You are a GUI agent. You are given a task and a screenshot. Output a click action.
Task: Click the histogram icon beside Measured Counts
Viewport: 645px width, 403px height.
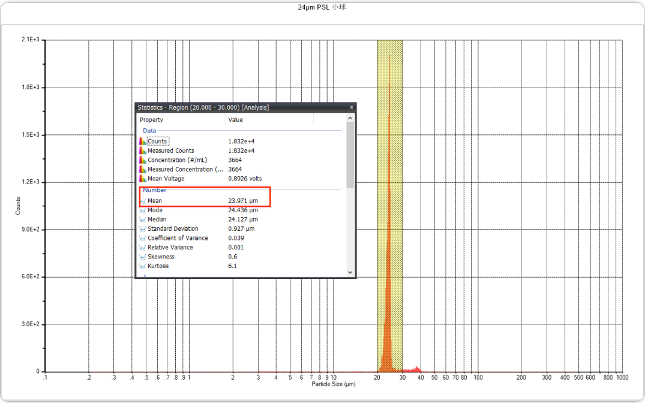143,151
